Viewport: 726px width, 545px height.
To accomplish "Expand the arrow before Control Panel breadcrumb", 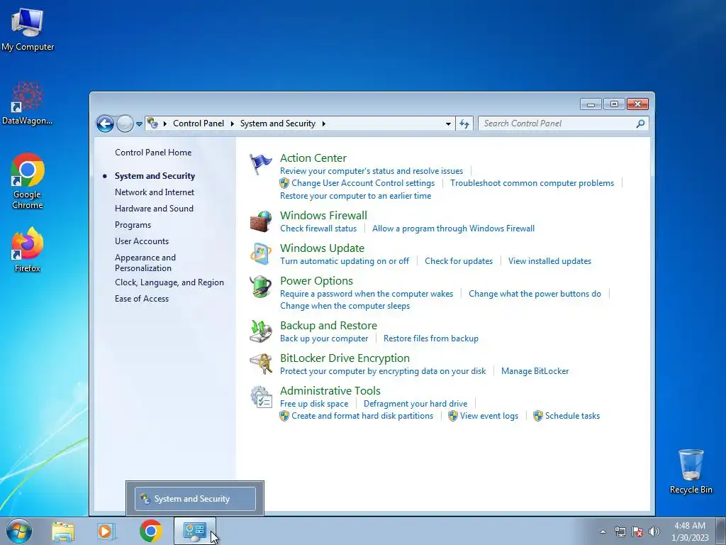I will pyautogui.click(x=164, y=123).
